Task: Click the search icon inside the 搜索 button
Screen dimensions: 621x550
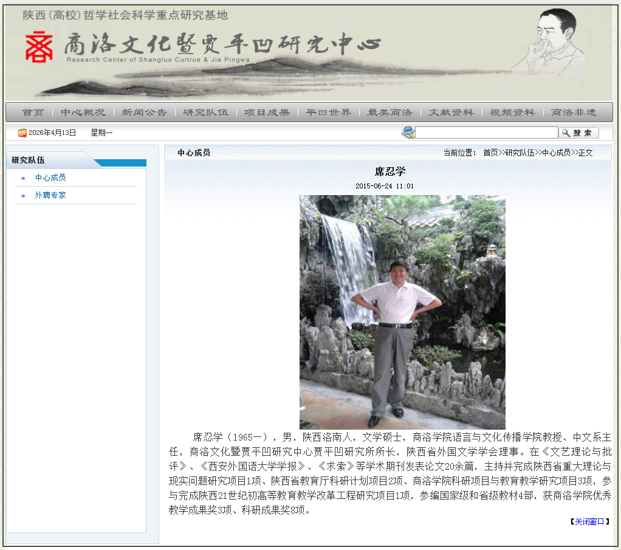Action: point(565,132)
